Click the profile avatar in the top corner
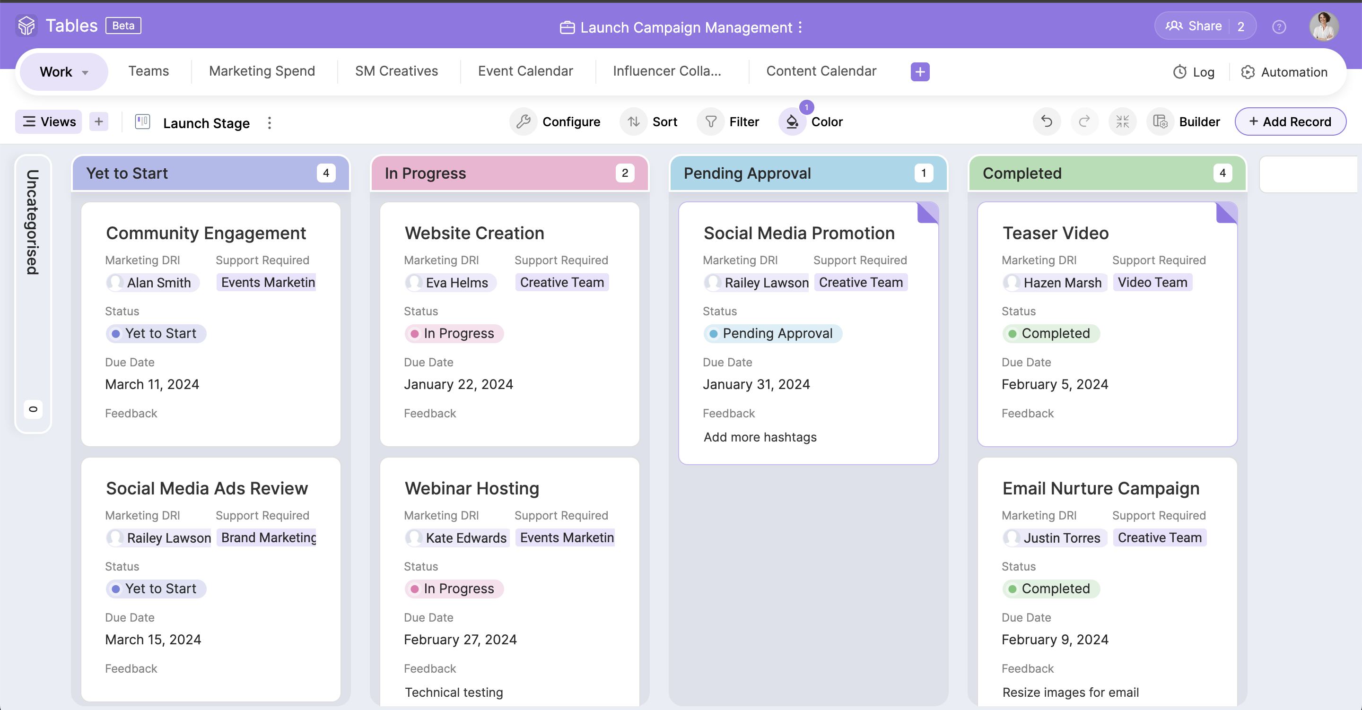The image size is (1362, 710). tap(1325, 26)
